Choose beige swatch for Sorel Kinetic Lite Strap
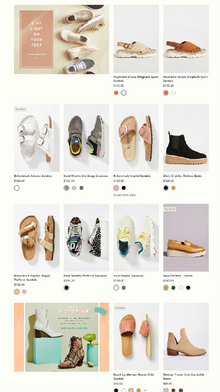Image resolution: width=220 pixels, height=392 pixels. pos(74,188)
